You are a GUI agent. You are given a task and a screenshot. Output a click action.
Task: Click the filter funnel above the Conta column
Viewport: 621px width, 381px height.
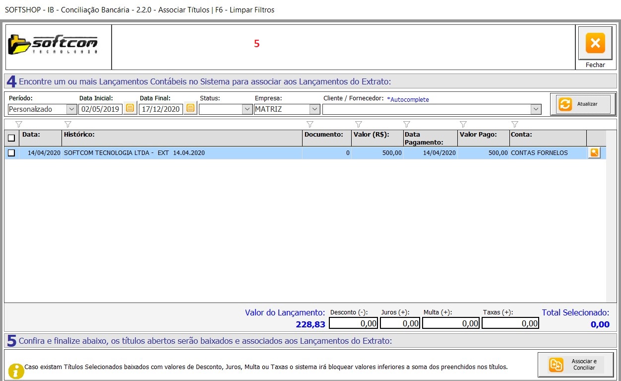(x=514, y=124)
